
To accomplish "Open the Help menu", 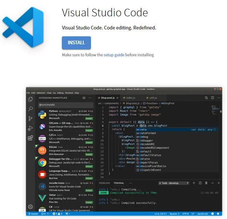I will point(77,93).
